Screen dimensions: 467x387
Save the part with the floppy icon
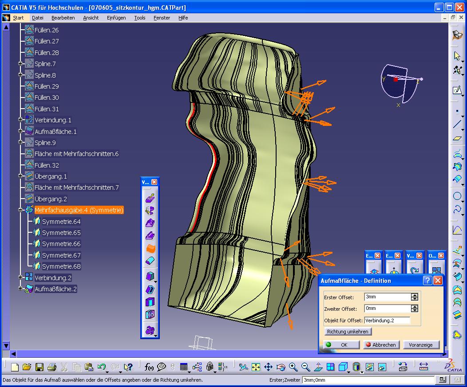(40, 367)
